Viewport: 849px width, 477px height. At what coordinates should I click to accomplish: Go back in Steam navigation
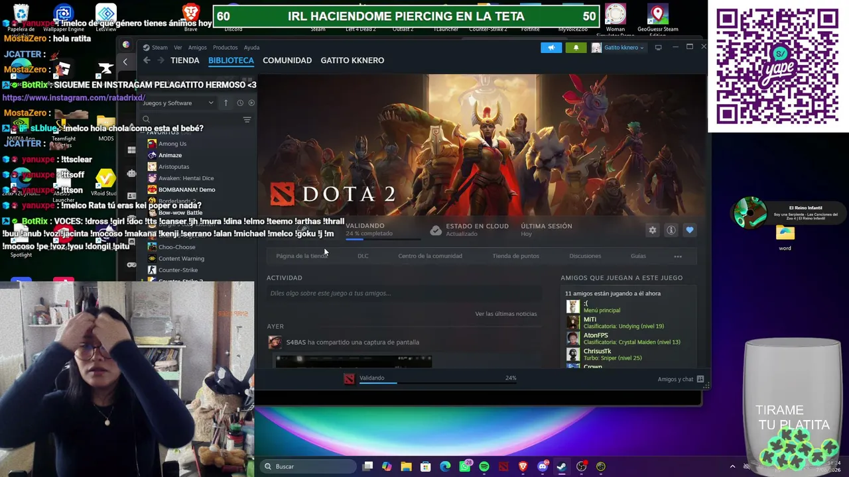coord(147,60)
